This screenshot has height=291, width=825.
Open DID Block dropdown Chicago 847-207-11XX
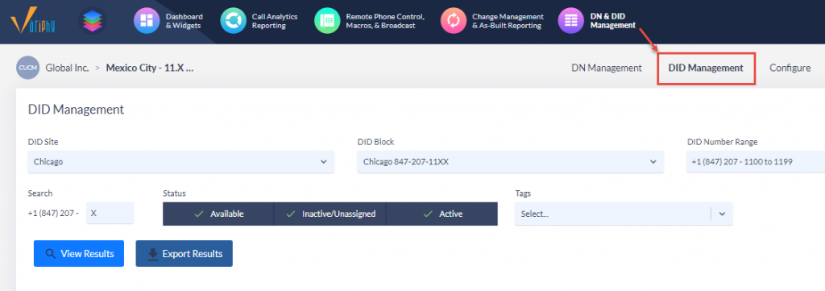[510, 161]
